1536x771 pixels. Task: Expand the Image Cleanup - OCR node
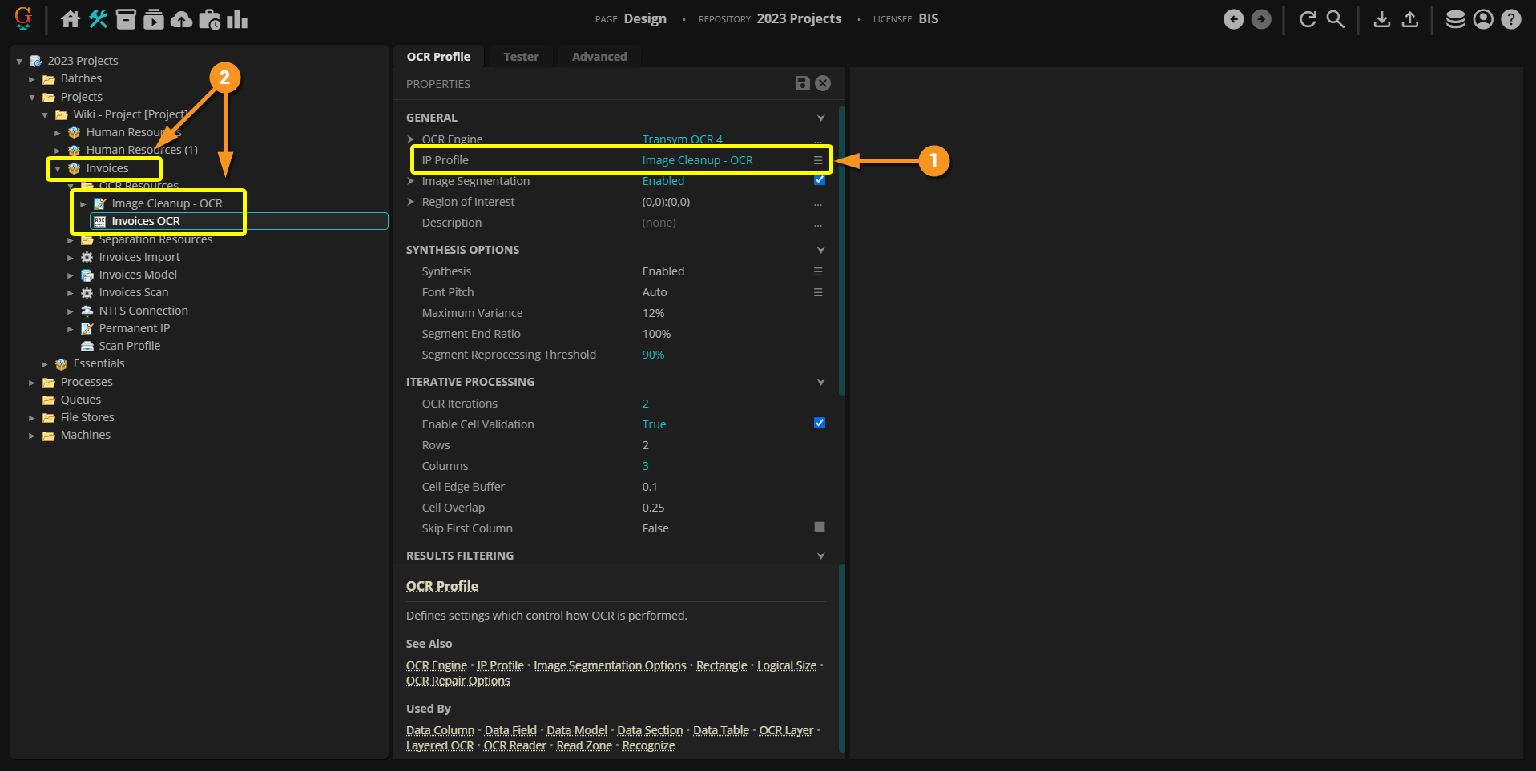coord(83,204)
